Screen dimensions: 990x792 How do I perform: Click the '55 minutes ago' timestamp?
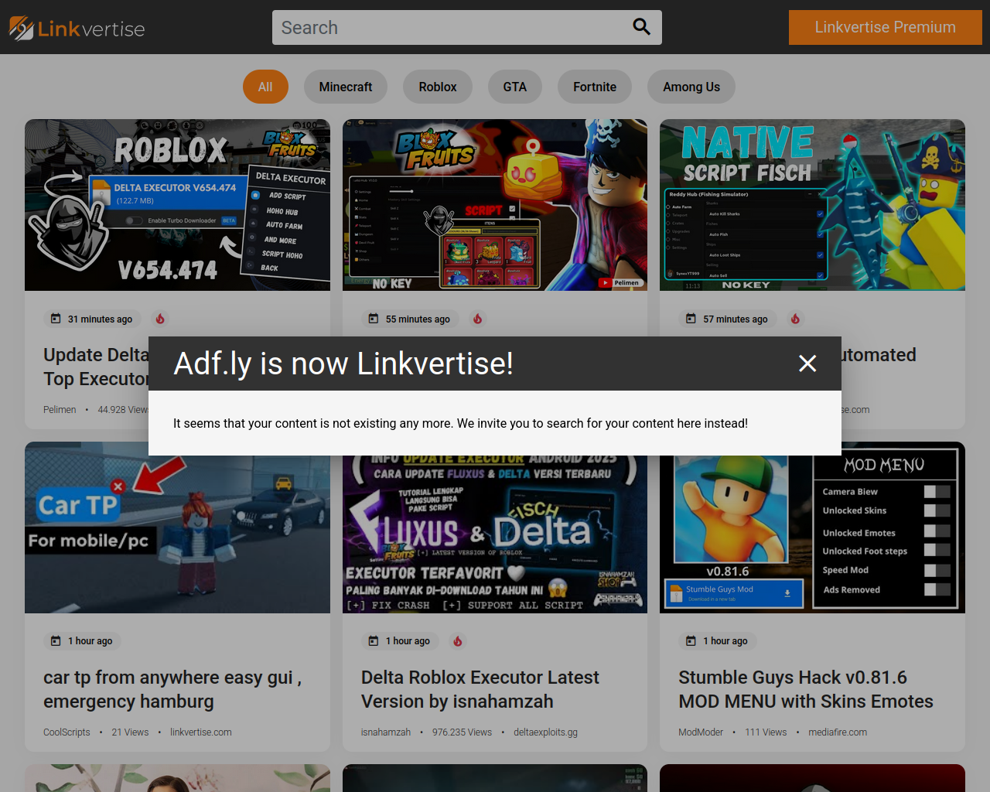click(x=418, y=319)
